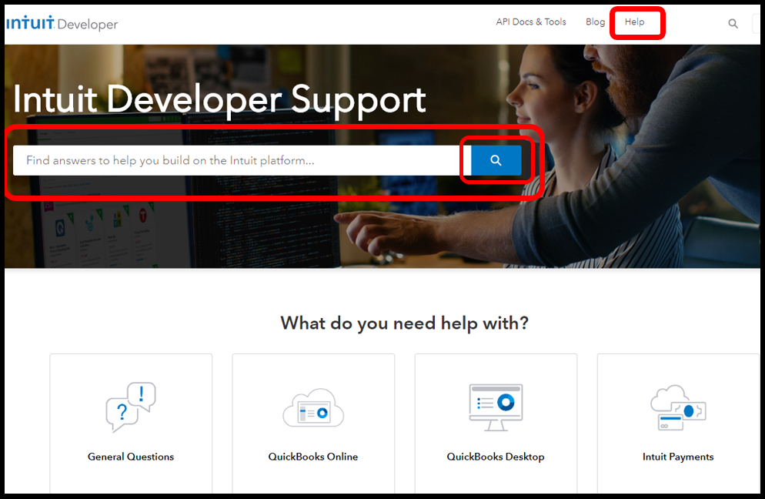Focus the support search input field
765x499 pixels.
point(242,160)
